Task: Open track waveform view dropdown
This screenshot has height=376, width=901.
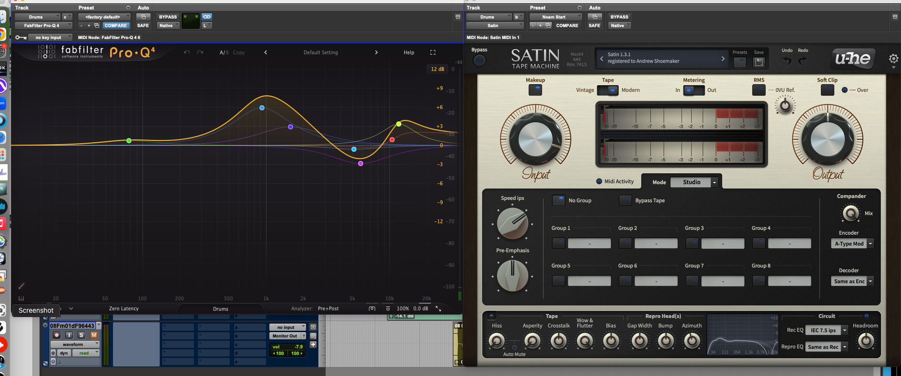Action: pos(75,344)
